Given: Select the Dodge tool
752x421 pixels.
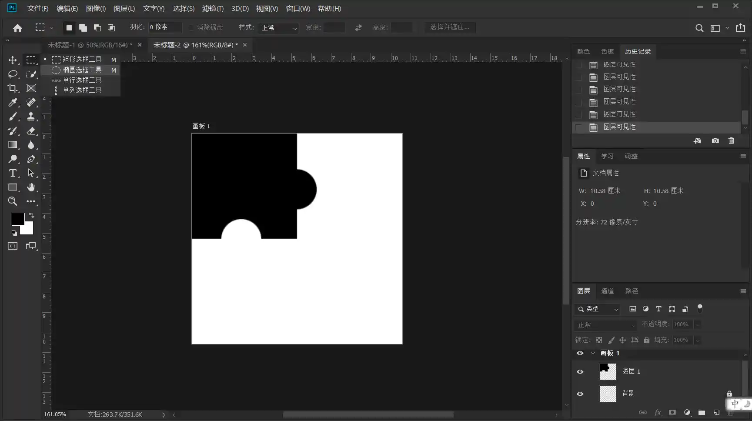Looking at the screenshot, I should [x=13, y=159].
